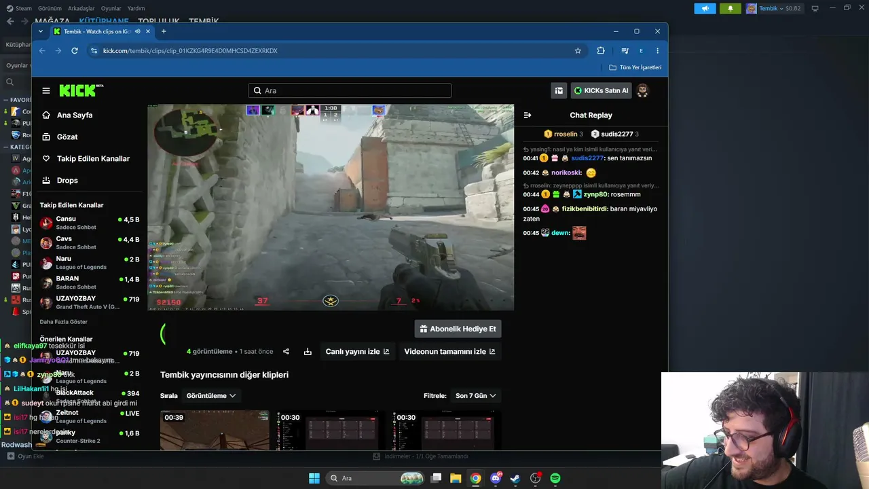Viewport: 869px width, 489px height.
Task: Open Cansu channel in followed list
Action: pos(90,223)
